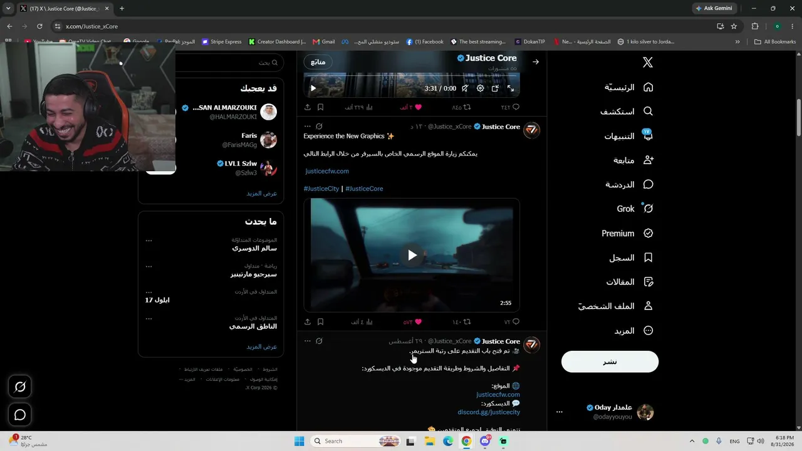
Task: Click the Ask Gemini button
Action: point(714,8)
